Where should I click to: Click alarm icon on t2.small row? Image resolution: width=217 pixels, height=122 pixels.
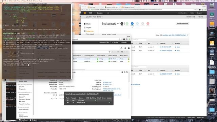[x=129, y=61]
